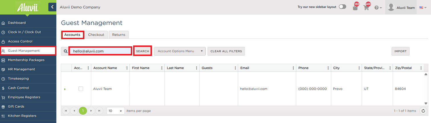The image size is (431, 123).
Task: Open City column options menu
Action: coord(359,68)
